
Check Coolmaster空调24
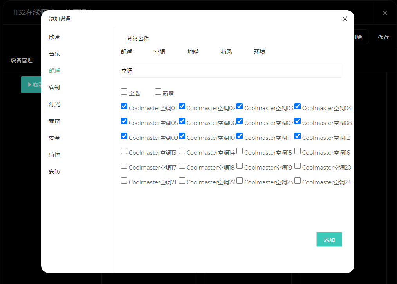pos(298,180)
